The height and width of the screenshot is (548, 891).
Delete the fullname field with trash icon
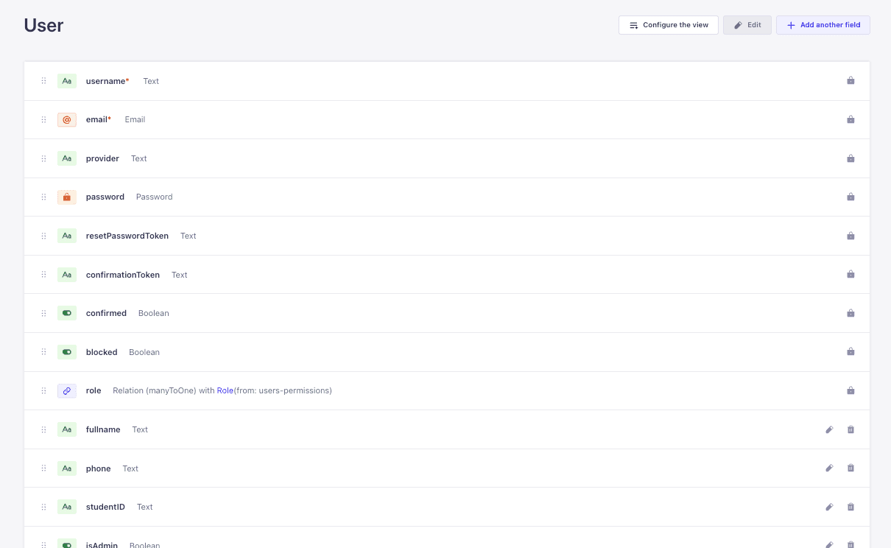850,429
